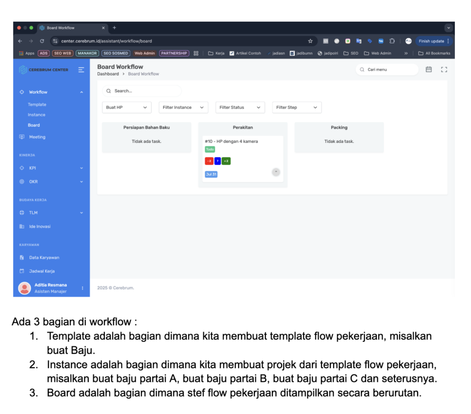Open the Kerja bookmarks folder

[216, 53]
